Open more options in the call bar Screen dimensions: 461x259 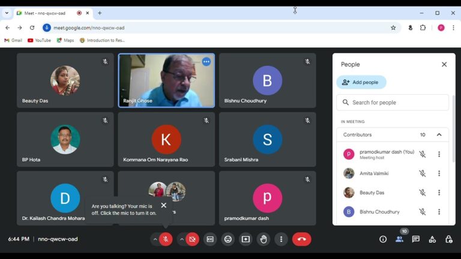tap(281, 239)
